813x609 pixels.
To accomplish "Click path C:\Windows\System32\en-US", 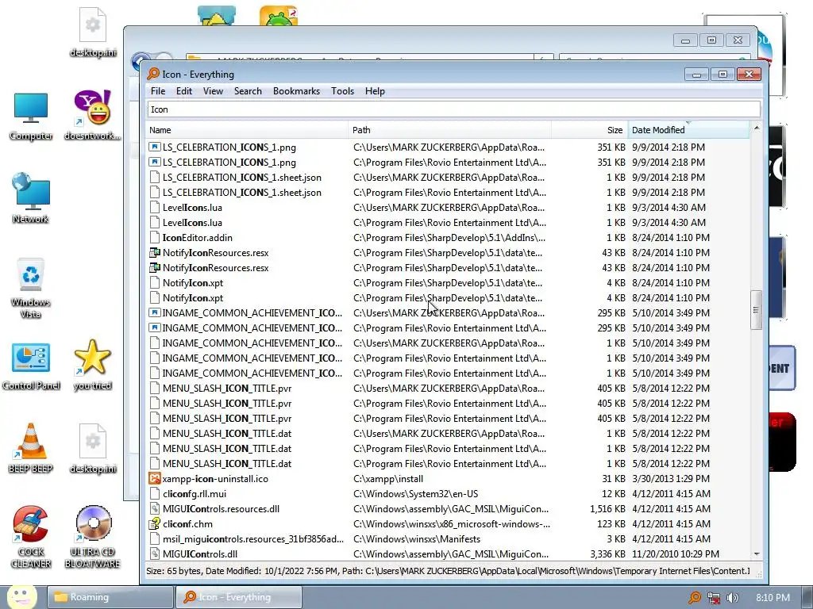I will (416, 493).
